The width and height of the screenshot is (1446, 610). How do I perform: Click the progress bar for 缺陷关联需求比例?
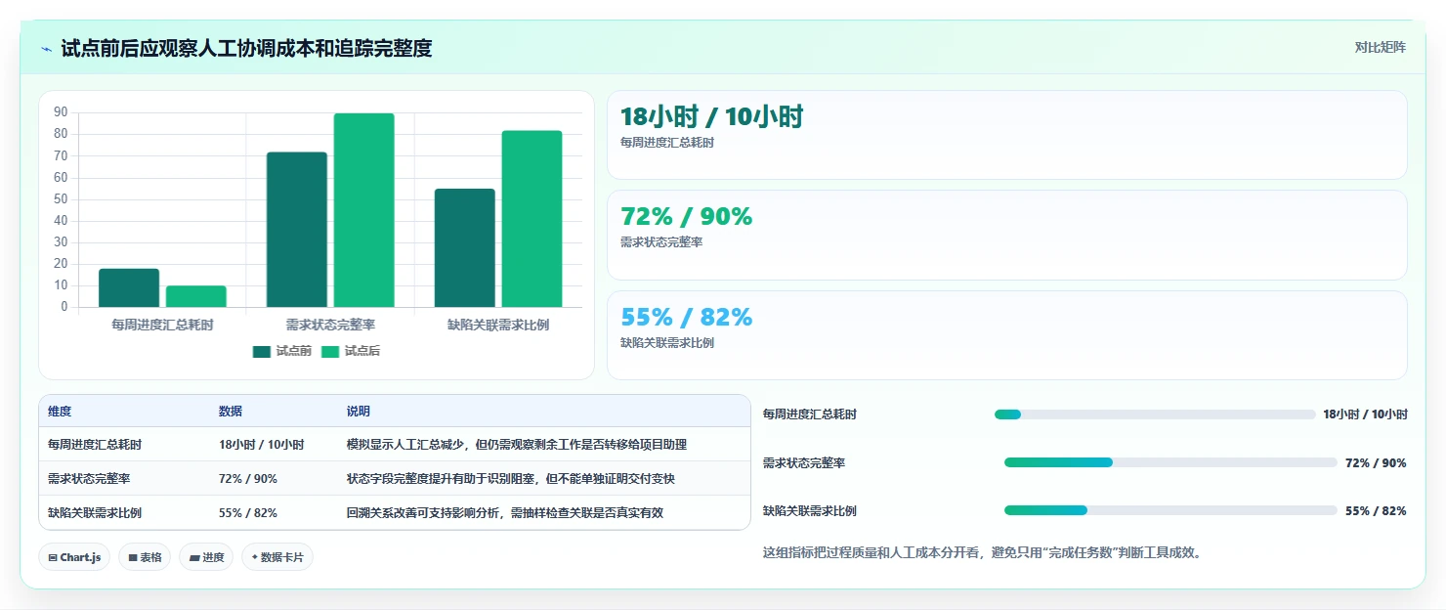(1170, 510)
